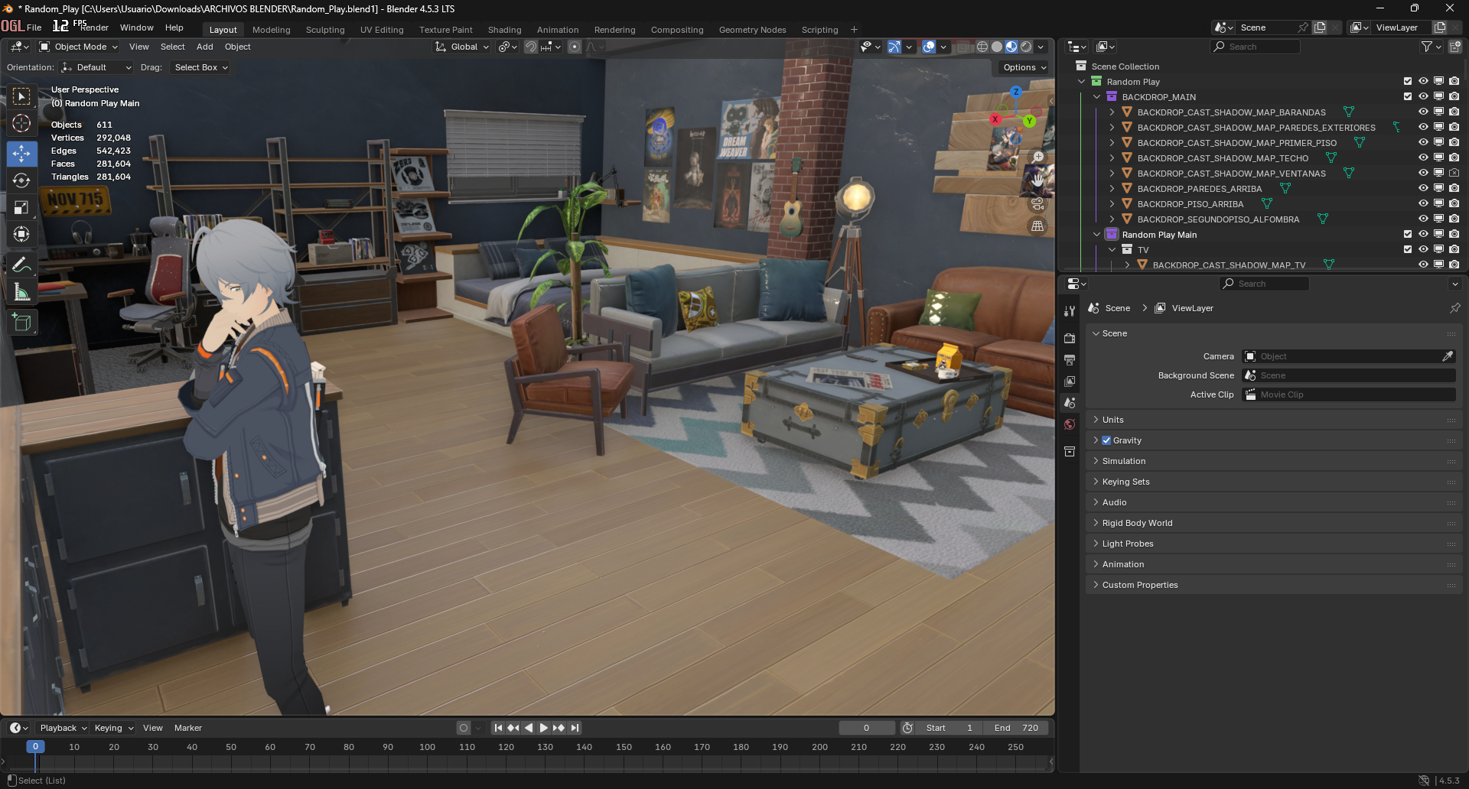Toggle camera view in the viewport

point(1037,204)
